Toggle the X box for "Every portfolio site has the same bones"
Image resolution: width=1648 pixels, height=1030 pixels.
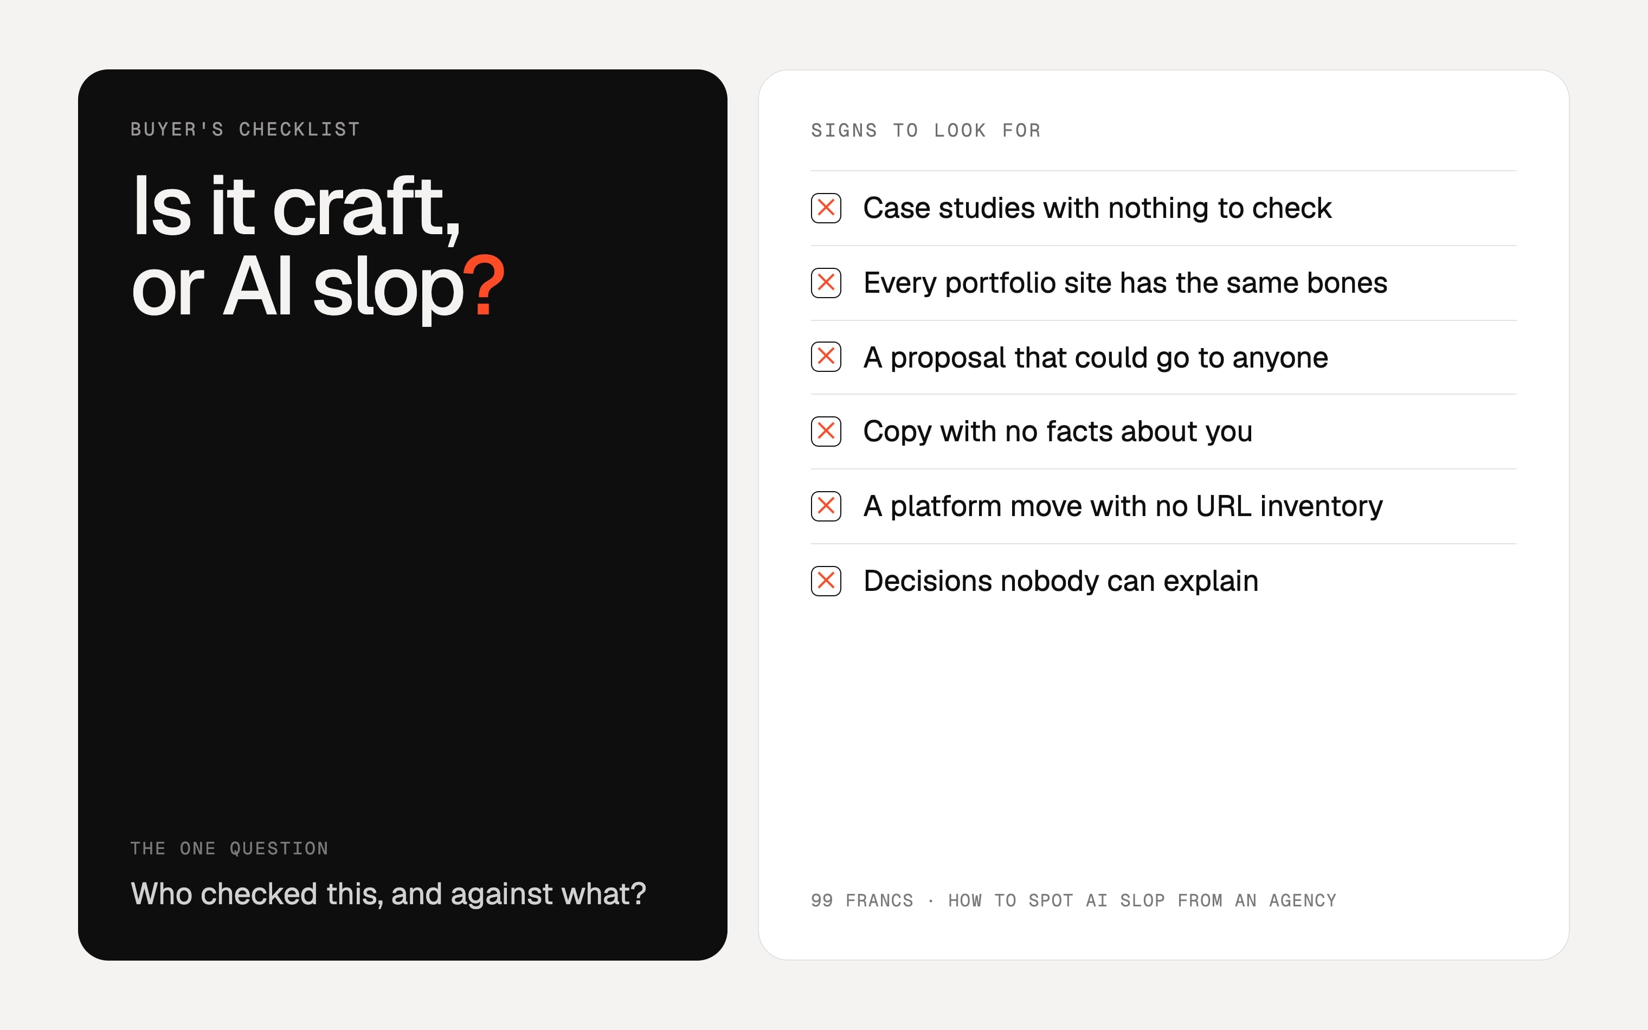[x=826, y=282]
